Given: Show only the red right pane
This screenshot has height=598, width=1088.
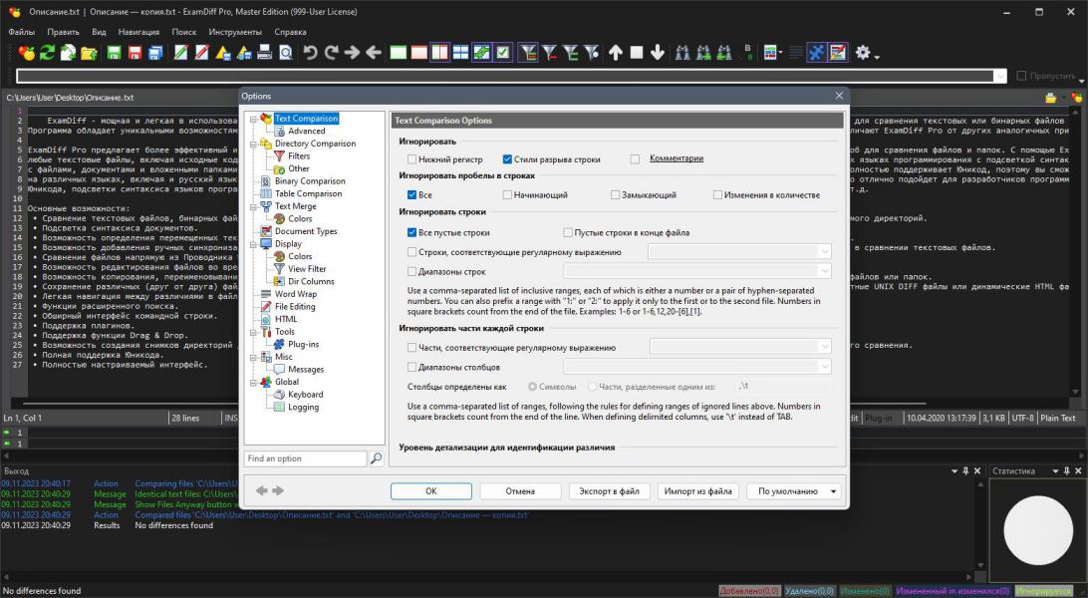Looking at the screenshot, I should point(419,53).
